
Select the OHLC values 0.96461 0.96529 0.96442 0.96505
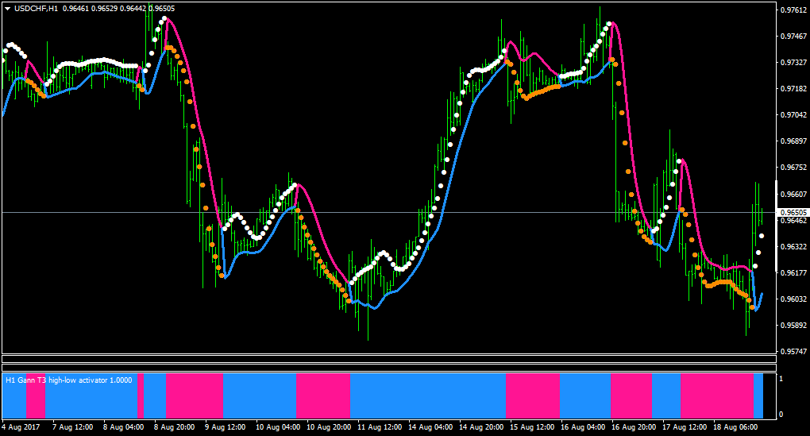119,9
